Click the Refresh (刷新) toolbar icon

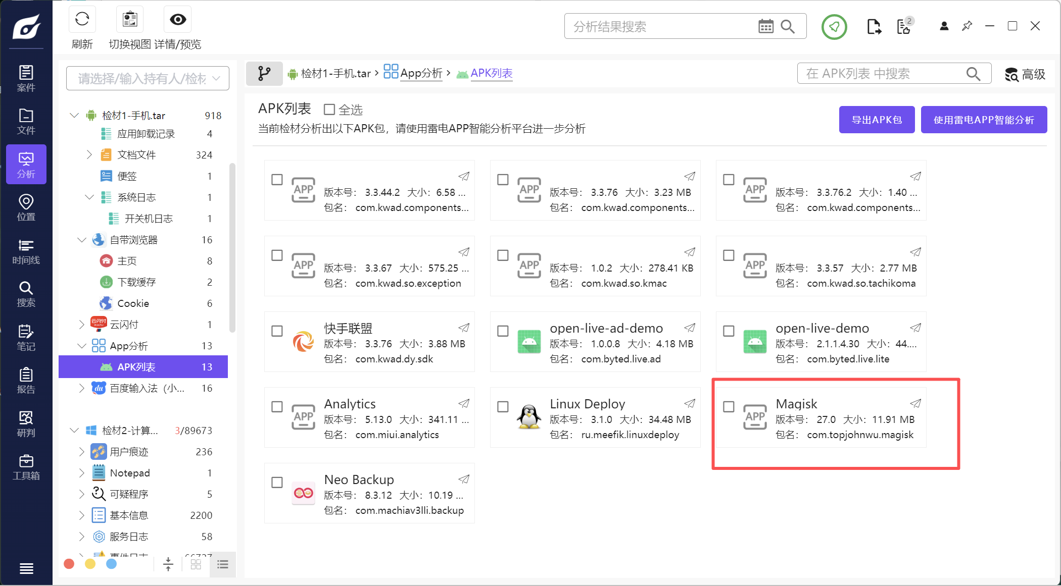pos(82,20)
